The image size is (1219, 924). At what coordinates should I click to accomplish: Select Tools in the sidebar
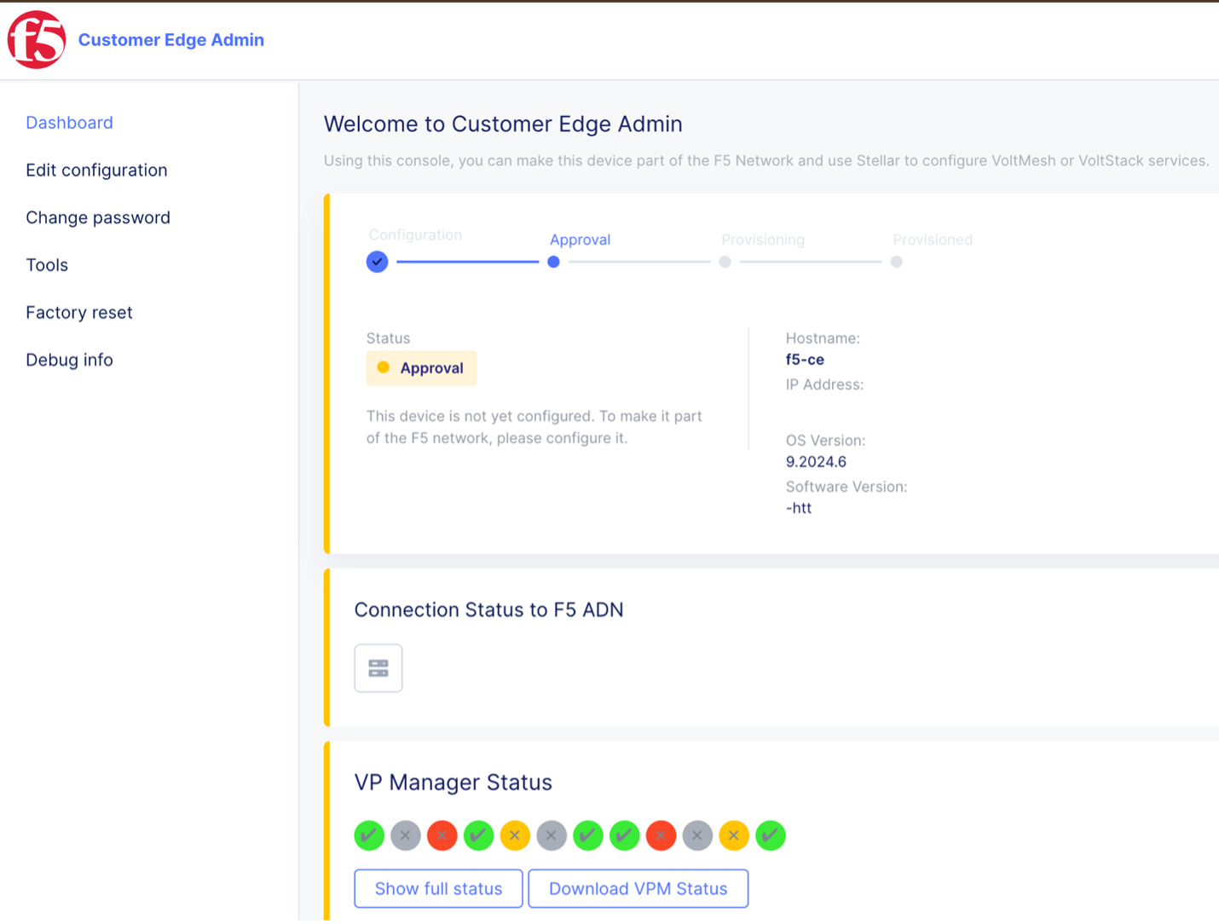click(47, 264)
